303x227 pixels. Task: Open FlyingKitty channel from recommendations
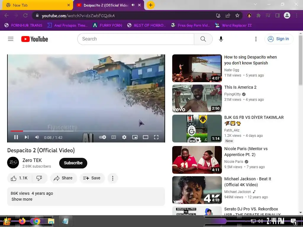tap(233, 94)
